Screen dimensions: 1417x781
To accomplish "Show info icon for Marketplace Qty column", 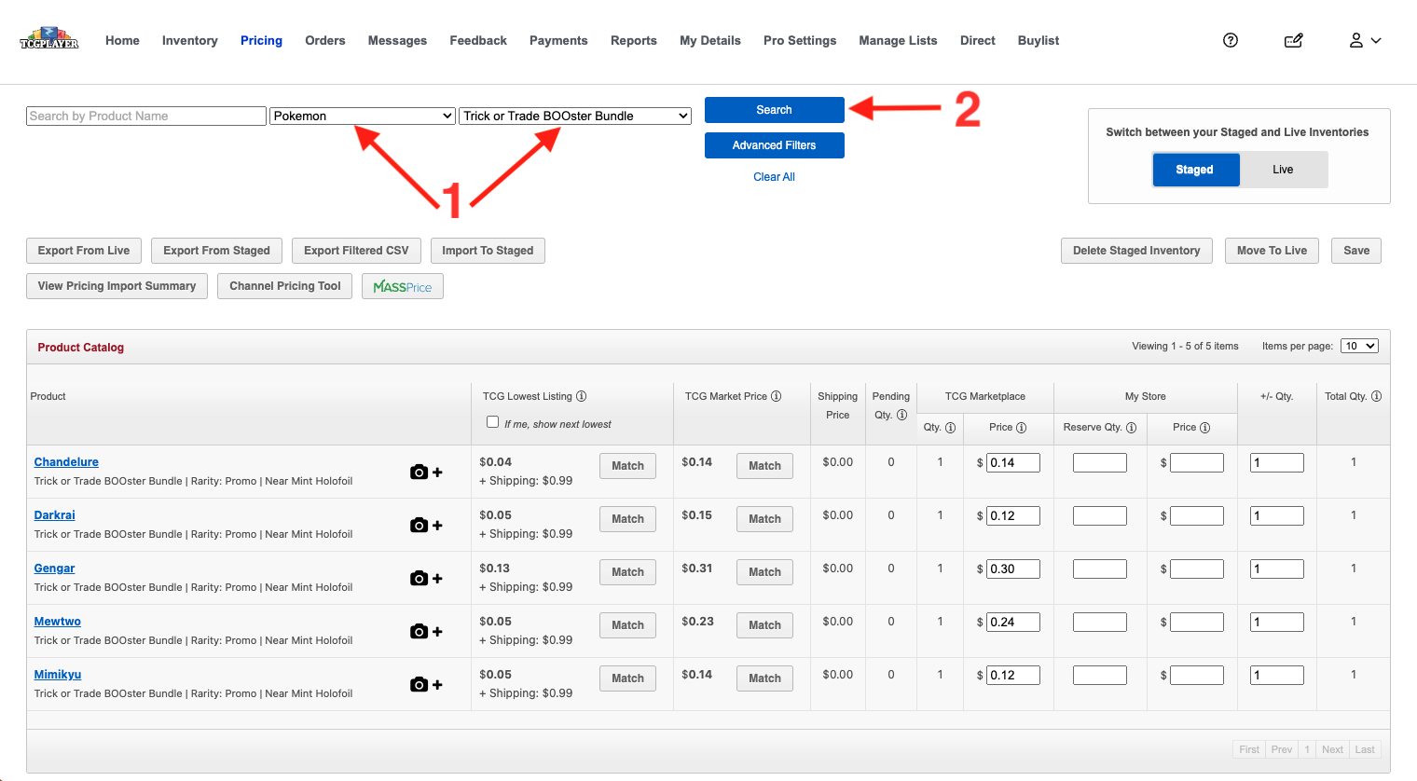I will point(950,428).
